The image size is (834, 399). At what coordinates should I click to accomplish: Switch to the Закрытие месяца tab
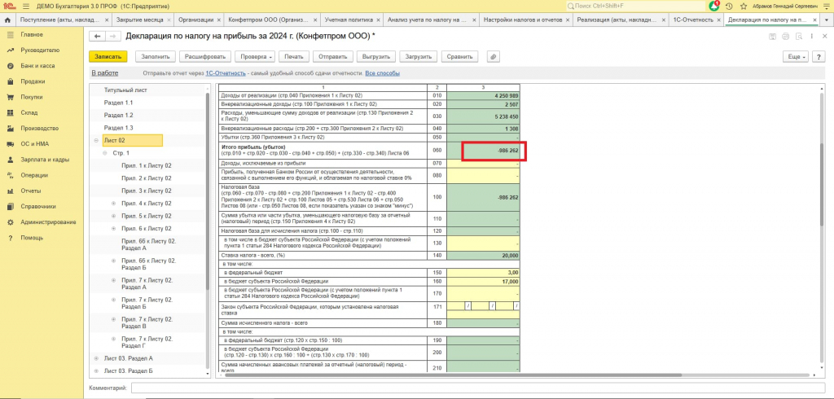139,20
